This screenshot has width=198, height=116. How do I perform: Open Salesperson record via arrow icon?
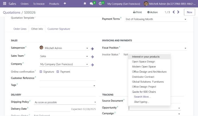[92, 49]
